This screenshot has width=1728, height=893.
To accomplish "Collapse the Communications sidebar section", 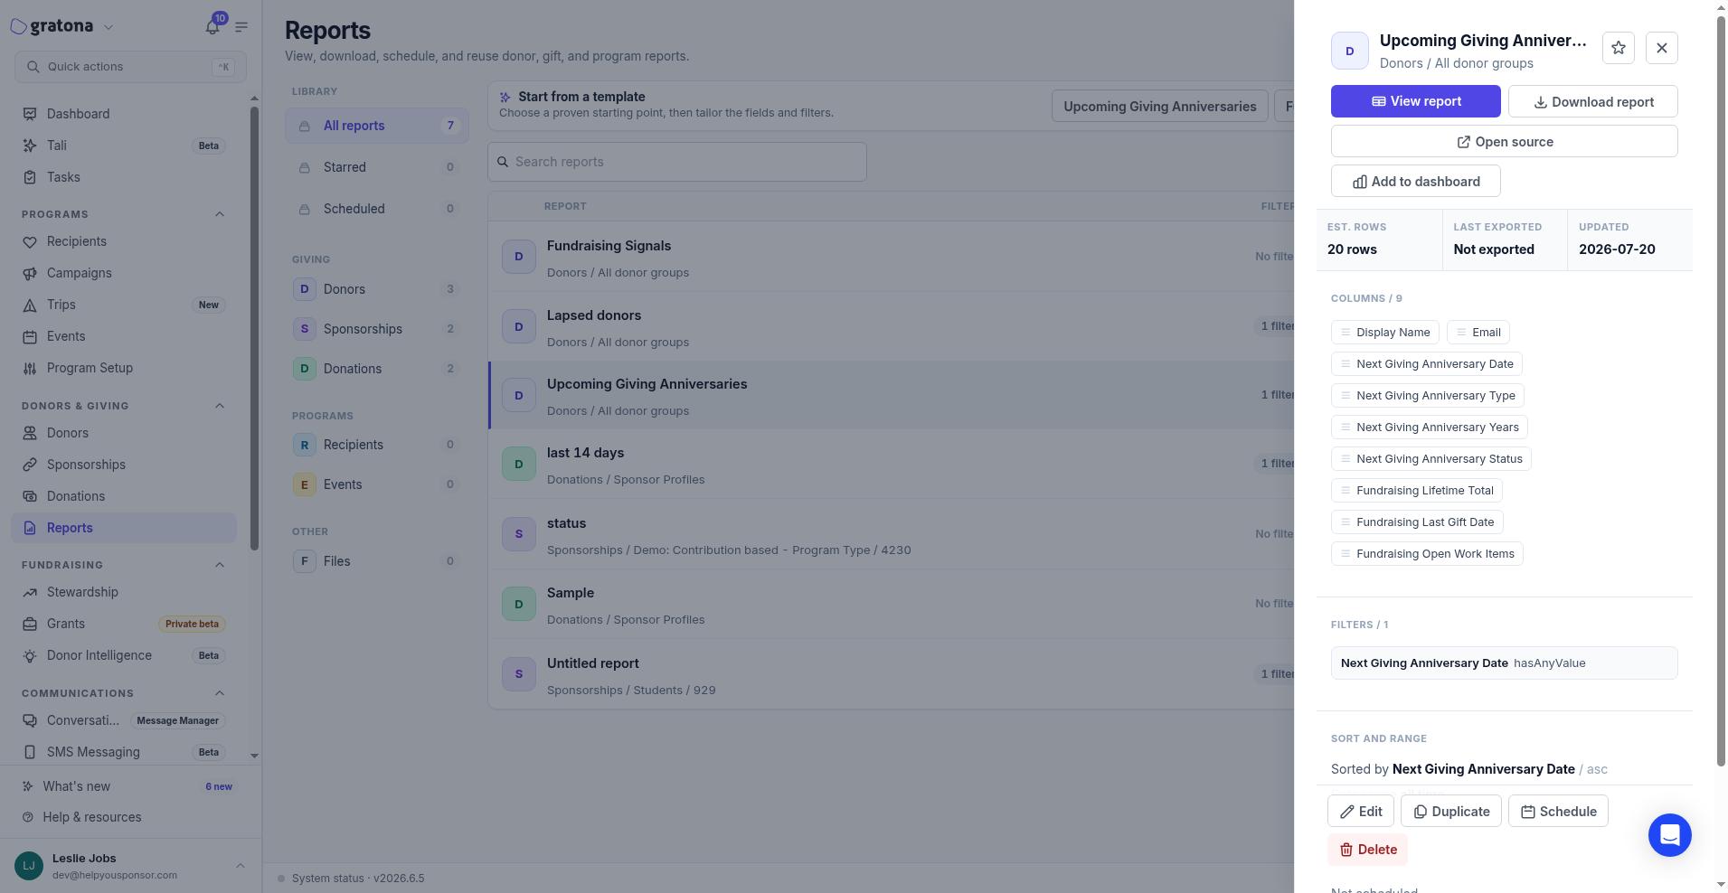I will click(x=220, y=693).
